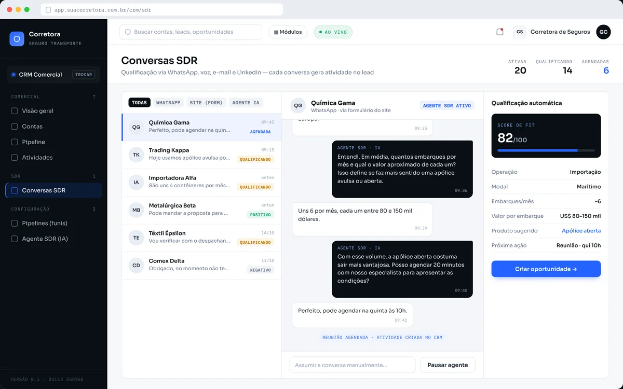
Task: Click the icon beside Pipeline in the sidebar
Action: (15, 142)
